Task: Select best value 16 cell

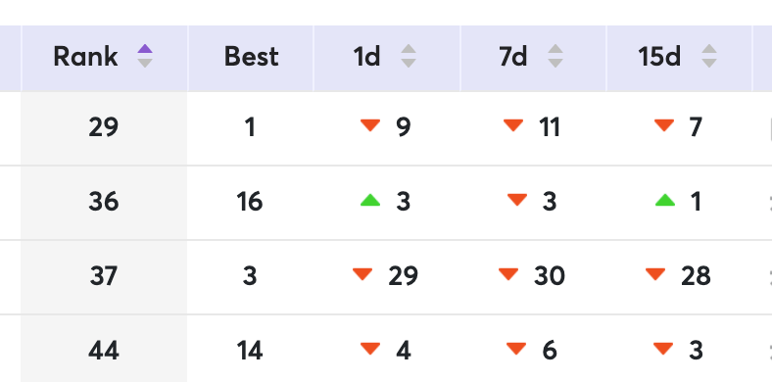Action: coord(250,203)
